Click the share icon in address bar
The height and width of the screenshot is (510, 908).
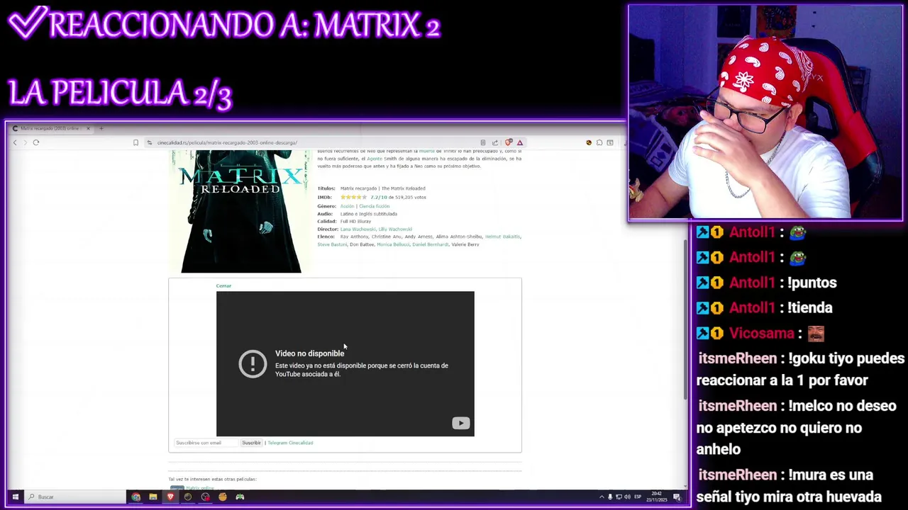(495, 142)
